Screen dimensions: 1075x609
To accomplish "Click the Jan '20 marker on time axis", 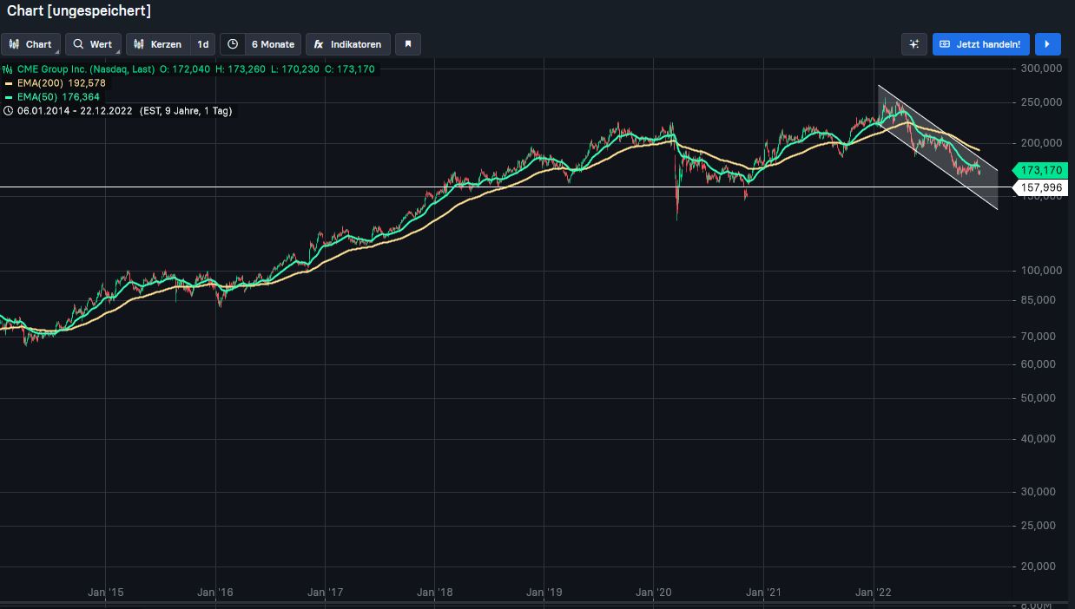I will [x=654, y=593].
